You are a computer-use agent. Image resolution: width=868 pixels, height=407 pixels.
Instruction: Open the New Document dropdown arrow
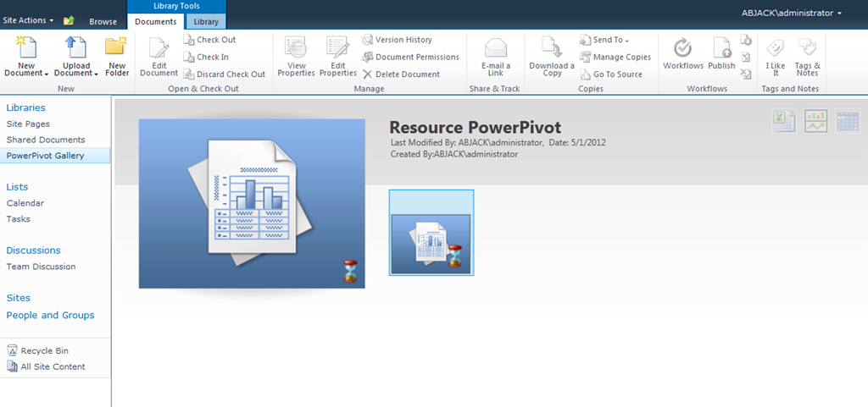[47, 74]
